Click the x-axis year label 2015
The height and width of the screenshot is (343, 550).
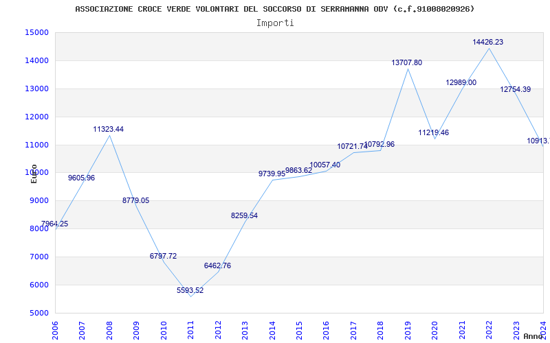299,330
